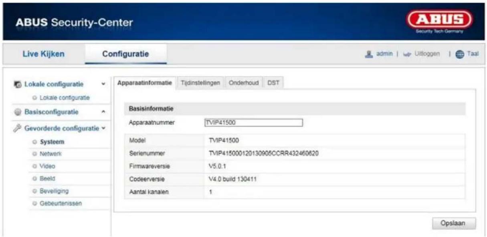Image resolution: width=487 pixels, height=237 pixels.
Task: Switch to the Live Kijken tab
Action: coord(44,54)
